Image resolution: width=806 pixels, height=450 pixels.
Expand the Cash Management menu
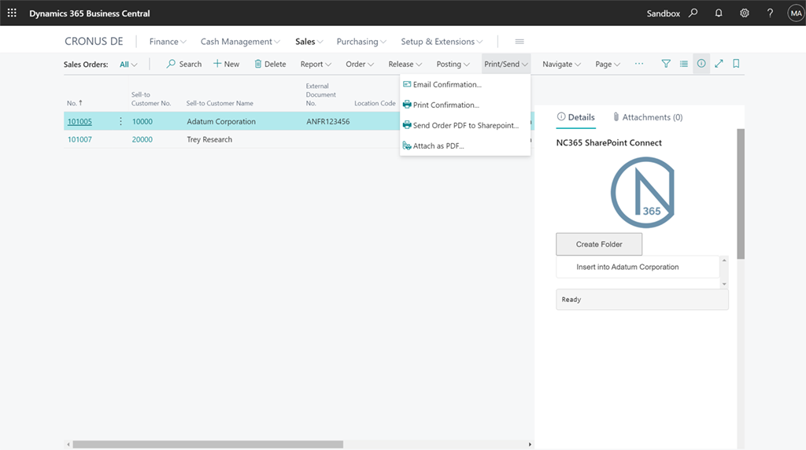pyautogui.click(x=240, y=42)
